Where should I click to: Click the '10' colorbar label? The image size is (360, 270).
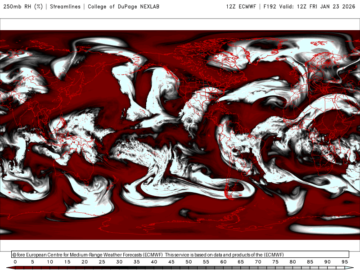[50, 262]
